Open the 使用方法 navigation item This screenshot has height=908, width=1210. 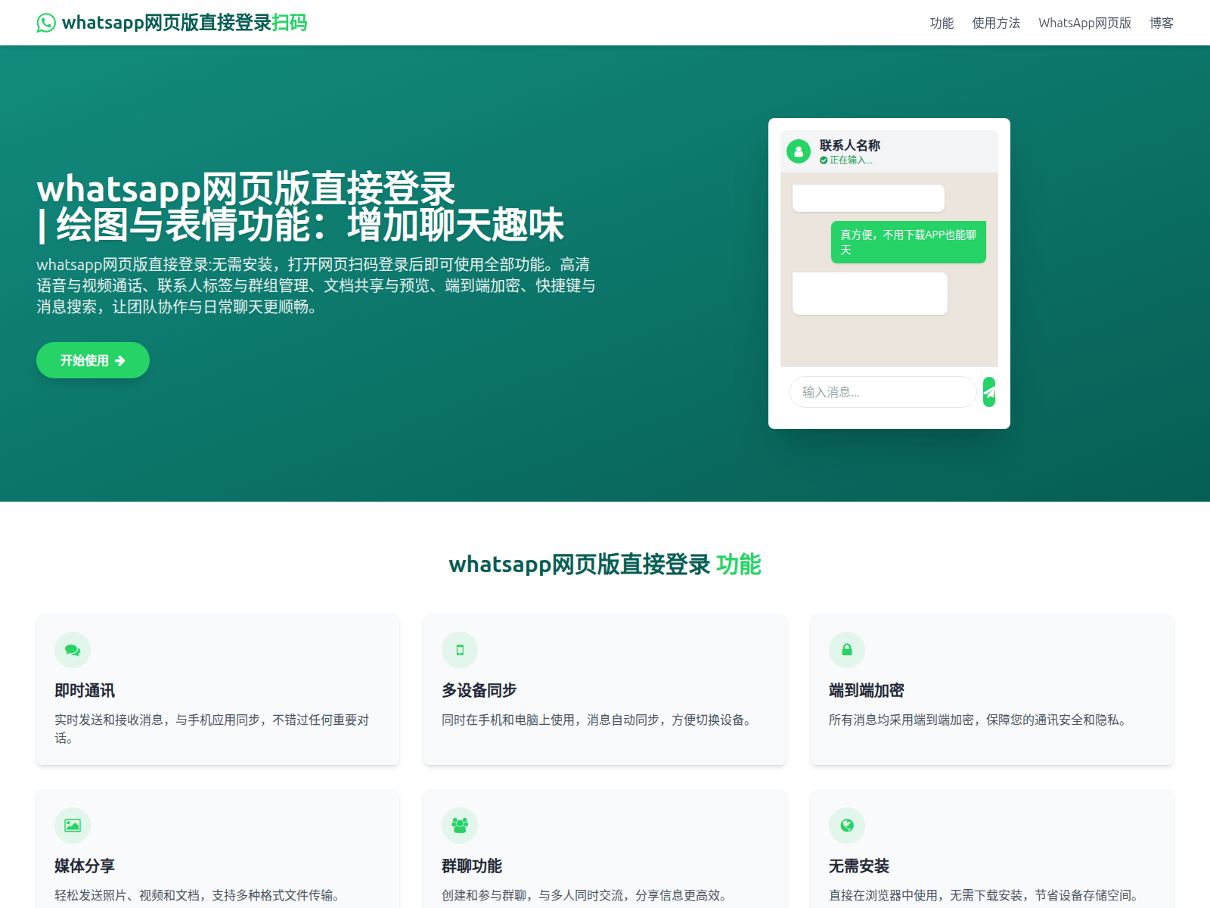(x=996, y=23)
